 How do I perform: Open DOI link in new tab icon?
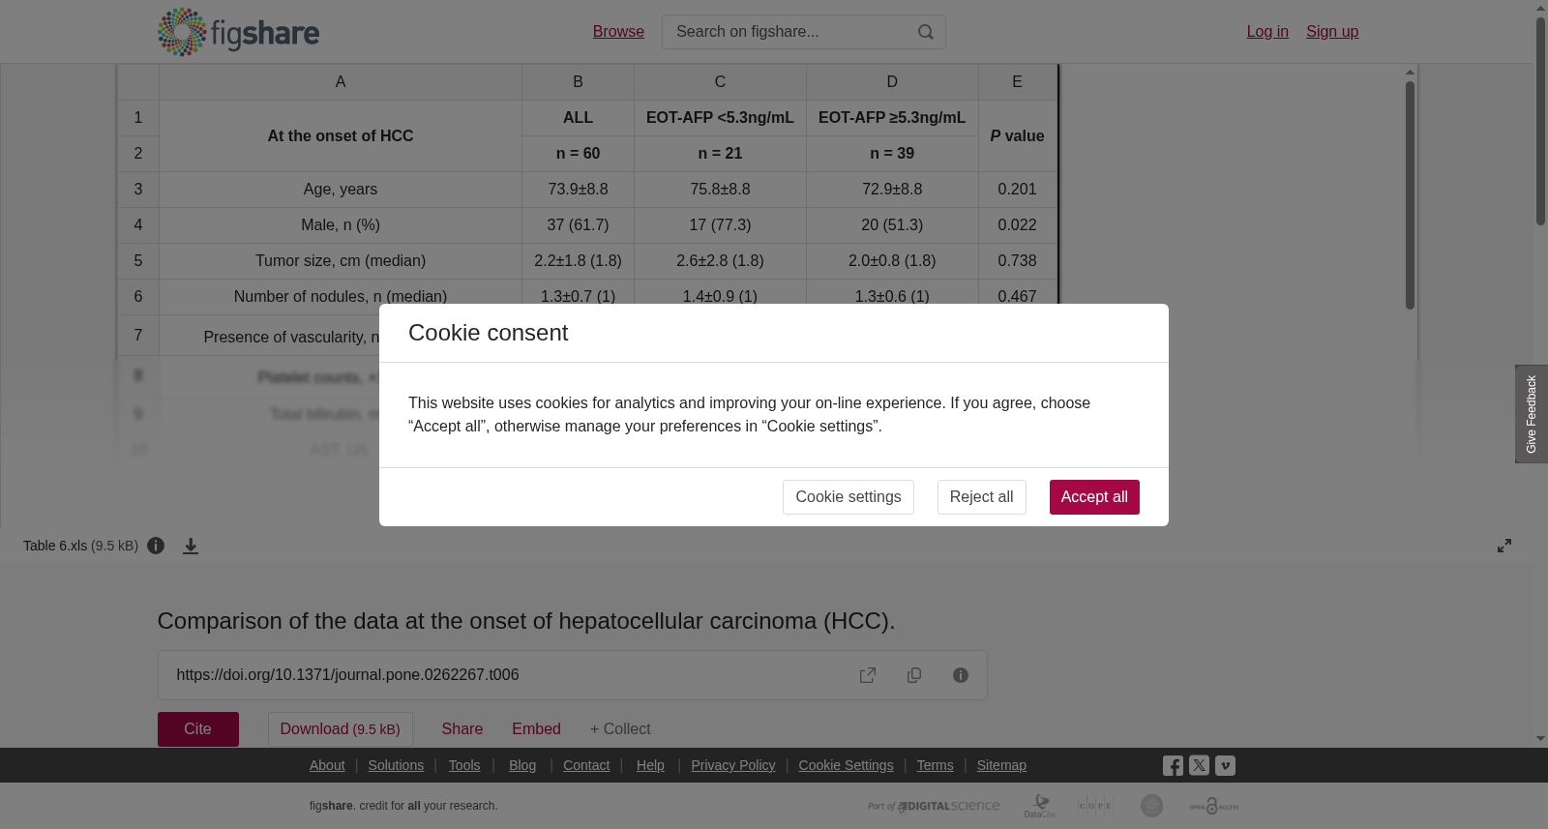pos(868,675)
